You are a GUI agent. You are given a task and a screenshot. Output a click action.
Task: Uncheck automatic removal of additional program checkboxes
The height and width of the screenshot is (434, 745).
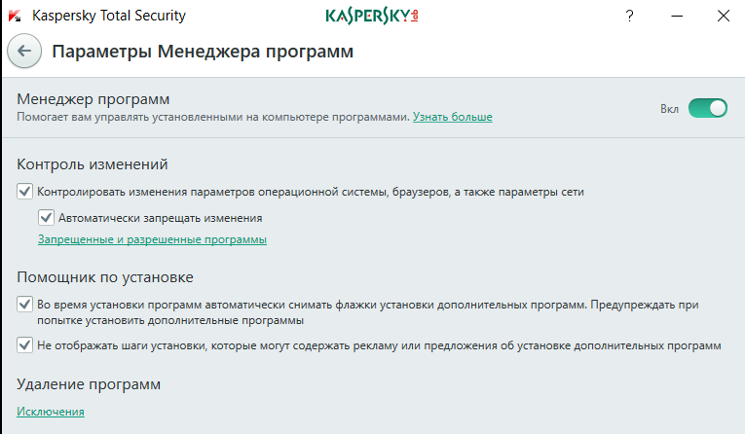pos(24,304)
